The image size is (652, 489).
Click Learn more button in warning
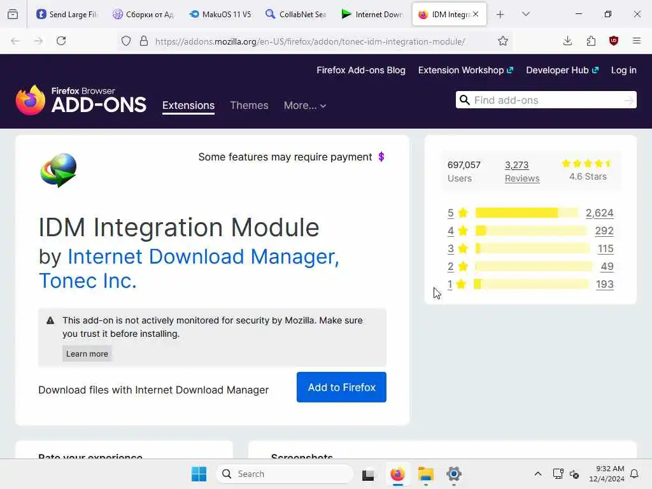[87, 354]
